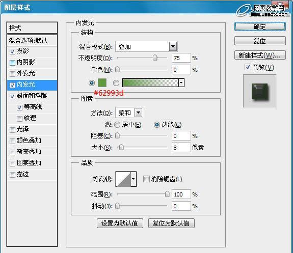
Task: Click the 阻塞 choke slider handle
Action: [x=117, y=136]
